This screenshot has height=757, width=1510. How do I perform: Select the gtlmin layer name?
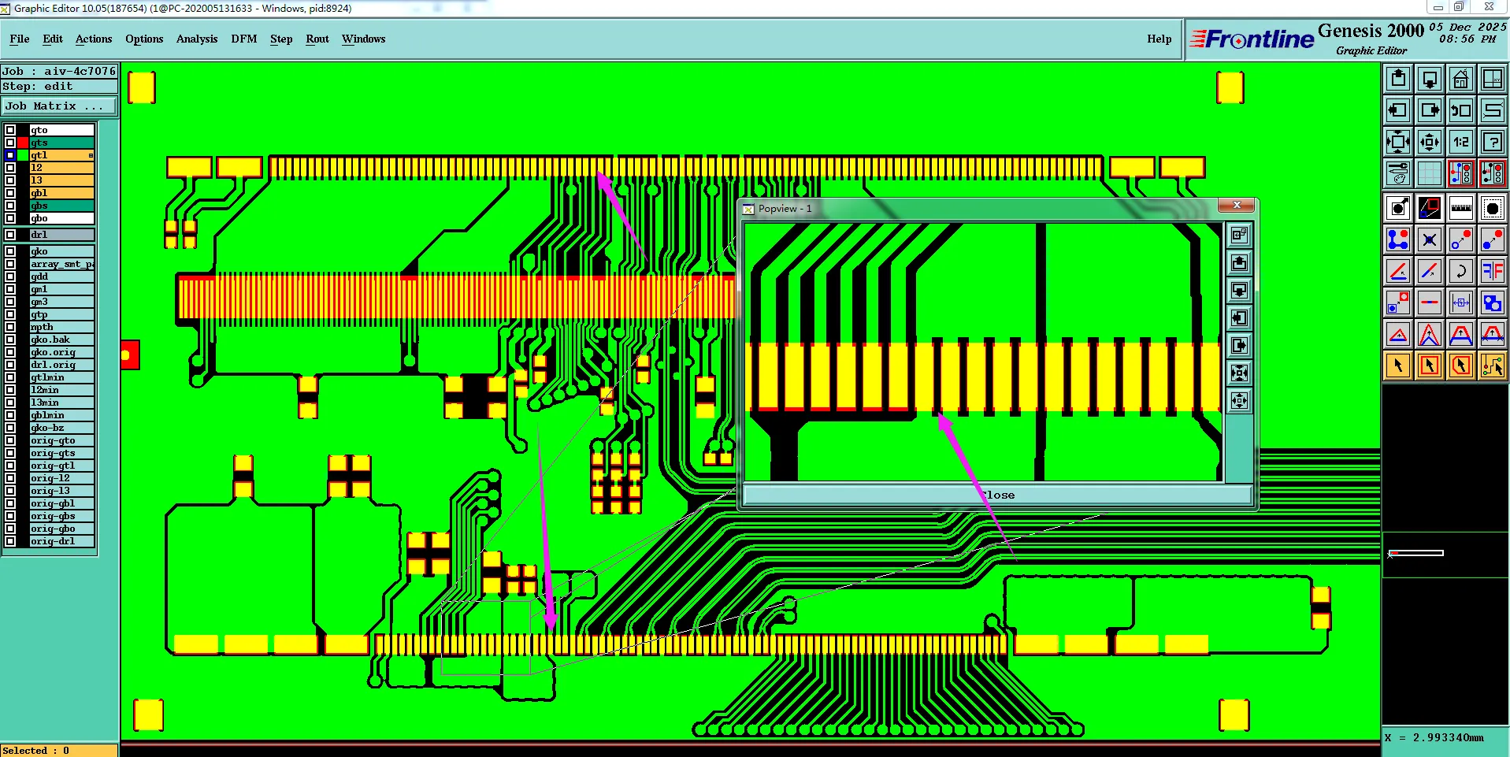[61, 377]
